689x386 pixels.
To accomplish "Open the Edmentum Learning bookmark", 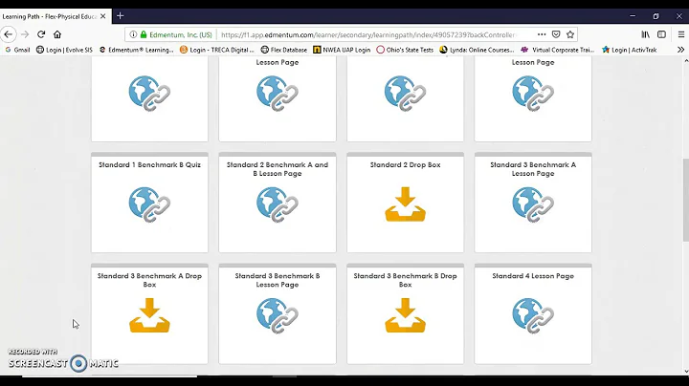I will click(136, 50).
